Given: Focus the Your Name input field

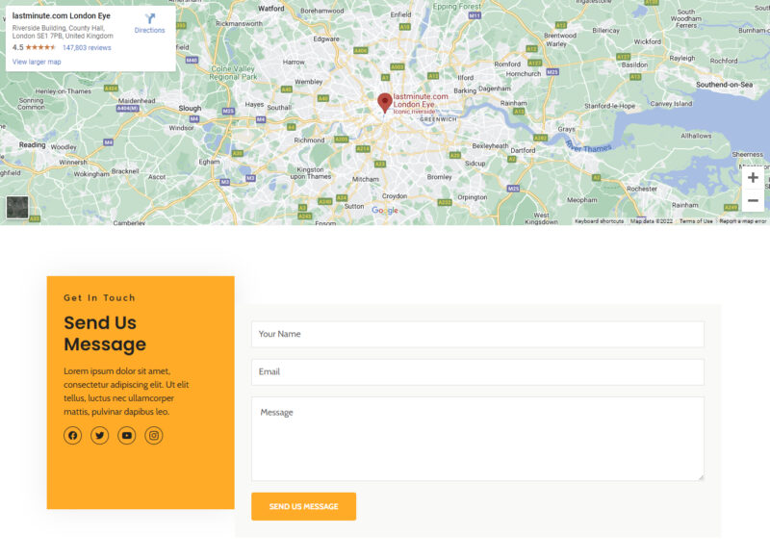Looking at the screenshot, I should point(477,334).
